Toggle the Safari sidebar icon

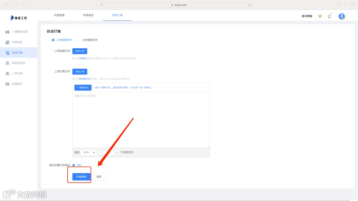coord(6,5)
